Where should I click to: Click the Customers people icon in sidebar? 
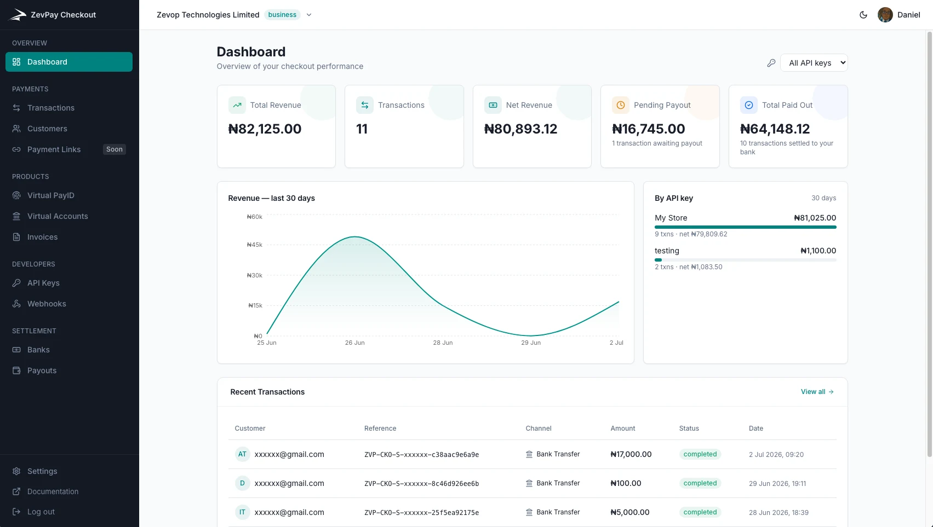(16, 129)
